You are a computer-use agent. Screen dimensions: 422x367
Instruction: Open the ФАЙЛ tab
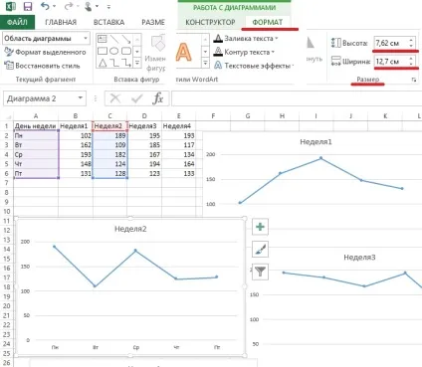click(17, 22)
